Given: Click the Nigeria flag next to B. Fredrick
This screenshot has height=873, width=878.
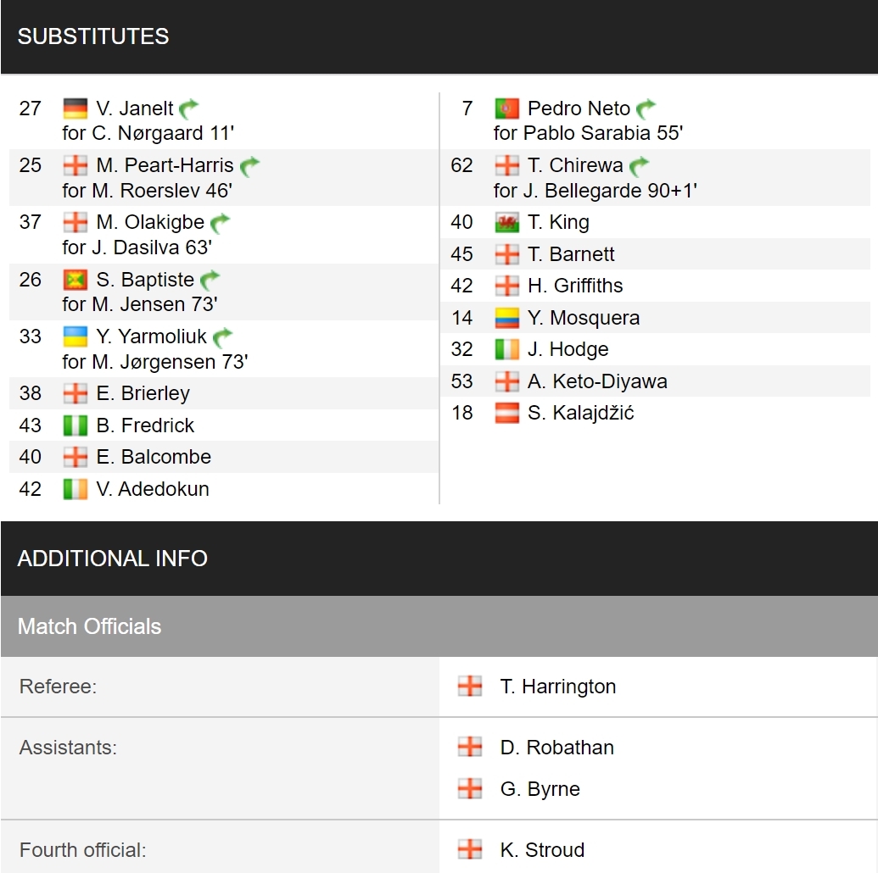Looking at the screenshot, I should click(x=75, y=425).
